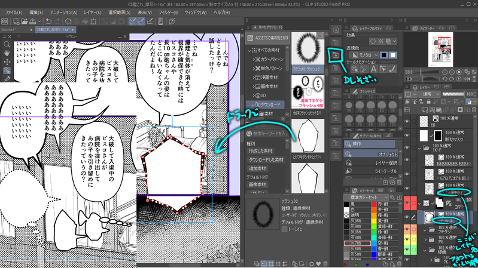Click the 作成した素材 filter tag
This screenshot has height=268, width=478.
tap(260, 151)
